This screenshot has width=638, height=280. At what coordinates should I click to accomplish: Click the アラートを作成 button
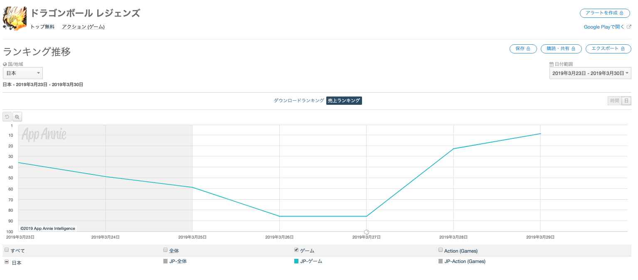605,13
